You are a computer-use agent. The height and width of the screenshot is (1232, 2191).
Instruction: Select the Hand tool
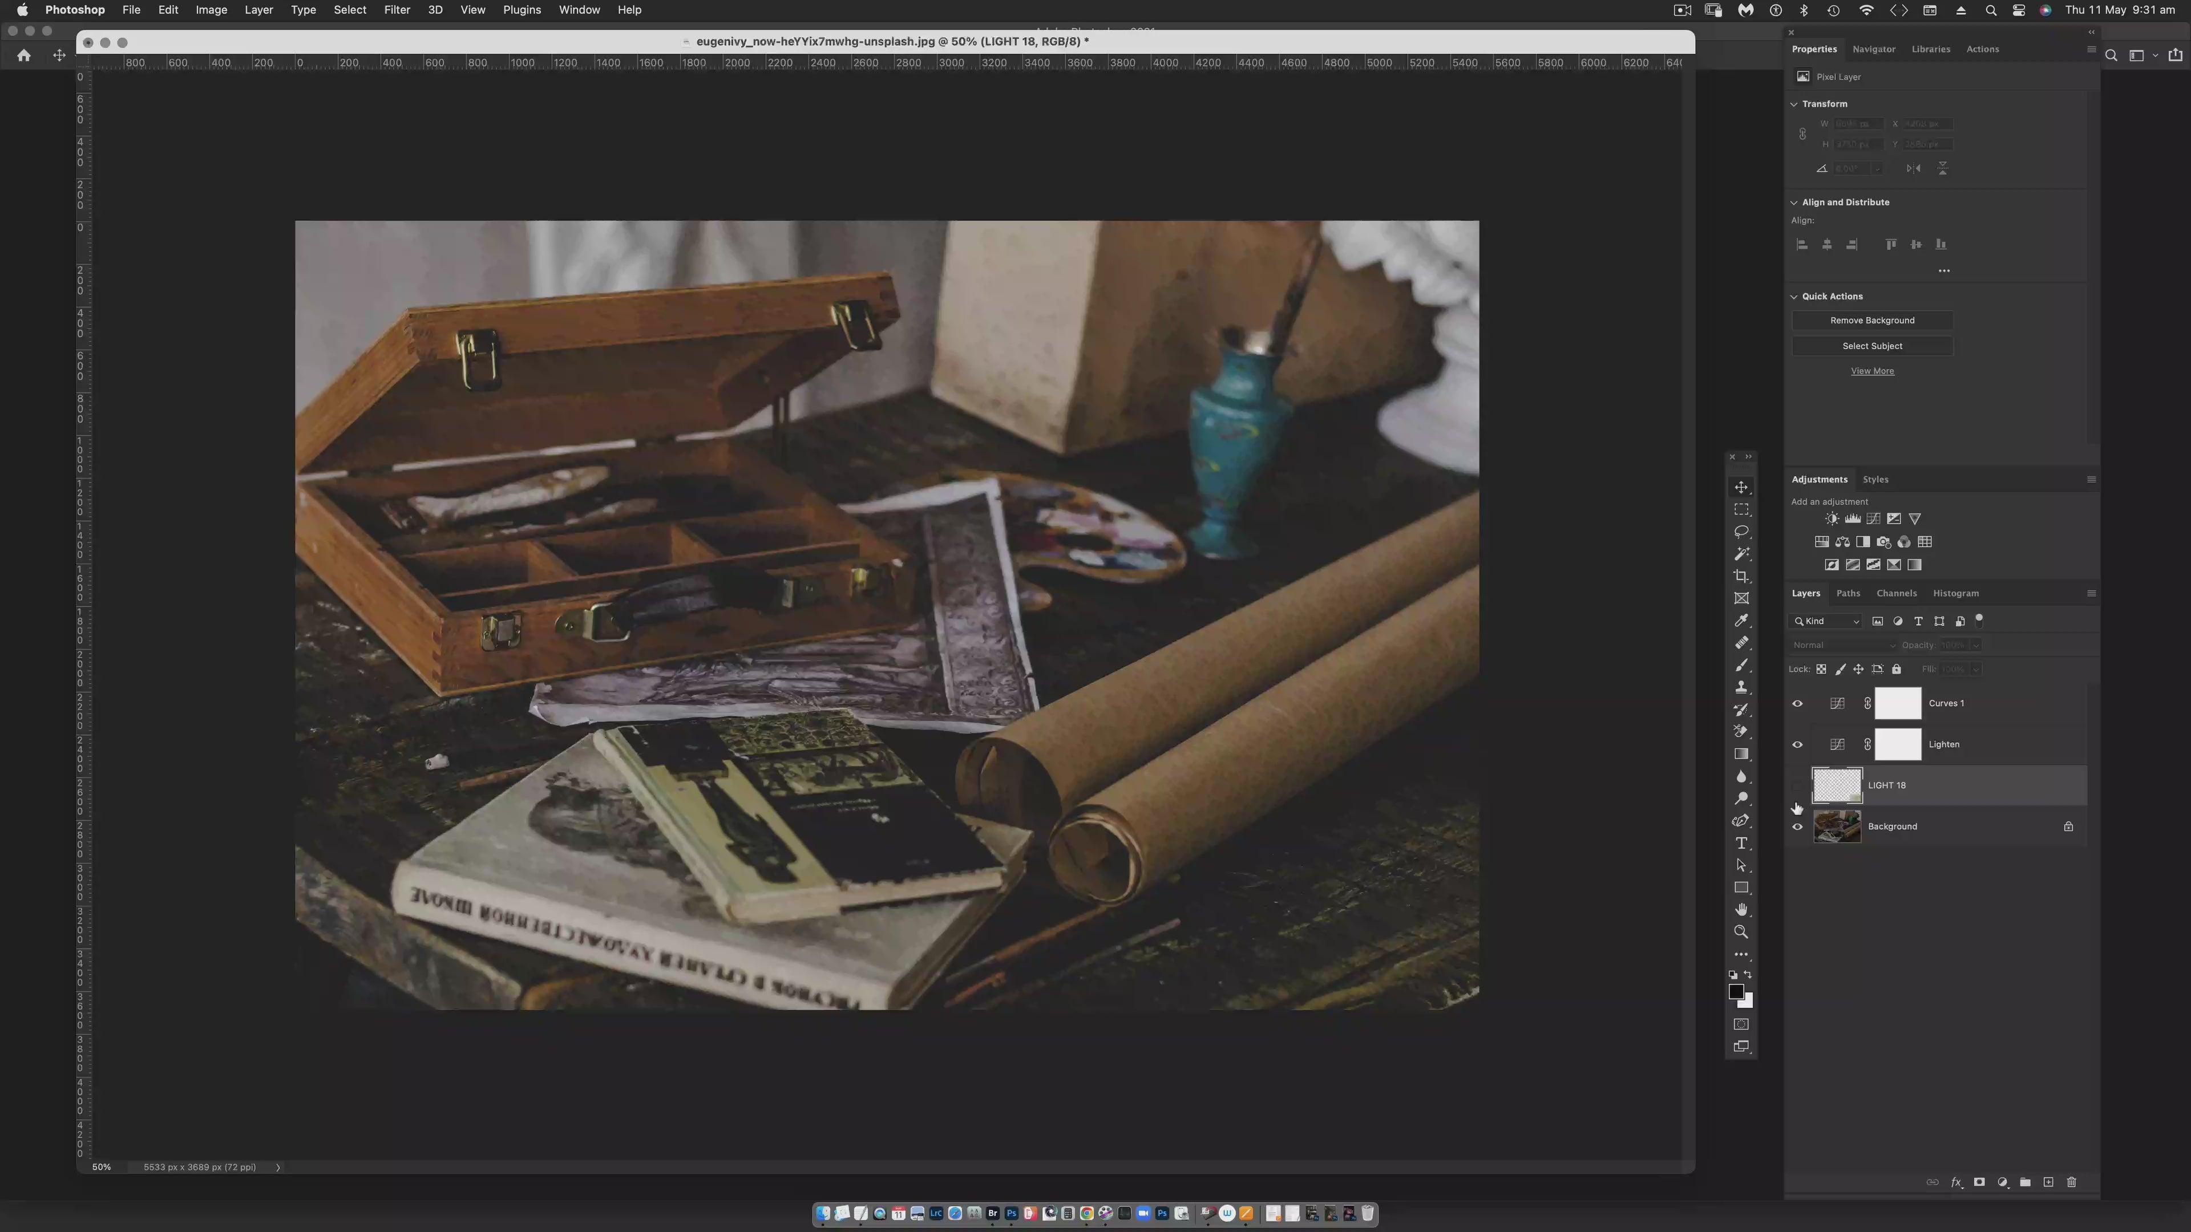(x=1741, y=910)
